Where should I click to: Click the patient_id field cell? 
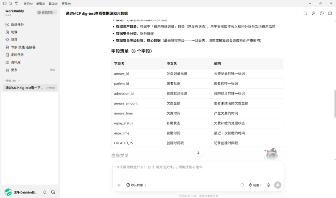click(138, 84)
